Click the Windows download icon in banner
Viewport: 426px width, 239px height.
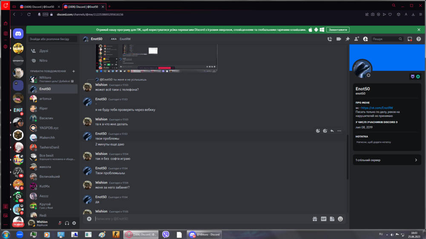pos(322,30)
